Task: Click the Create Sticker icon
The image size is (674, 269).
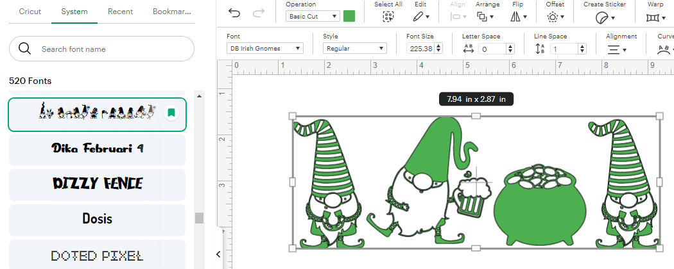Action: click(x=603, y=17)
